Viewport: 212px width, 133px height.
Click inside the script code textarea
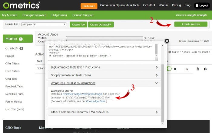tap(101, 52)
